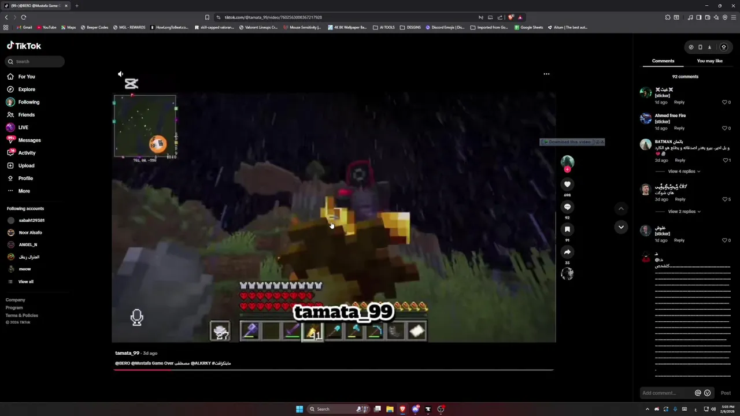Expand View 4 replies under BATMAN comment
This screenshot has width=740, height=416.
pyautogui.click(x=684, y=172)
